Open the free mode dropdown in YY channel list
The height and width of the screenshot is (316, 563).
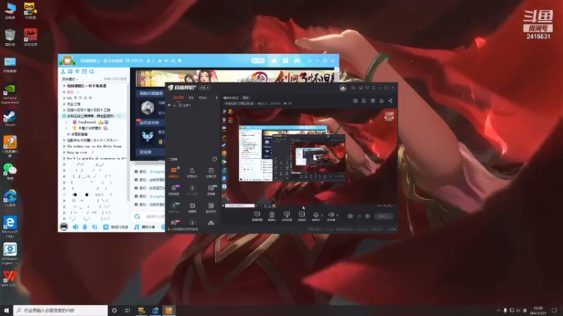[x=70, y=79]
